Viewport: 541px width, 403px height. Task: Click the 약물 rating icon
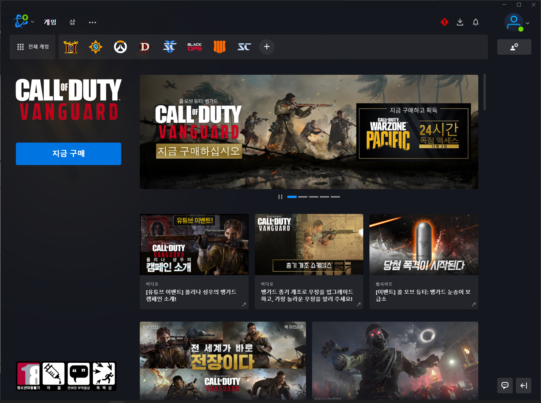53,376
